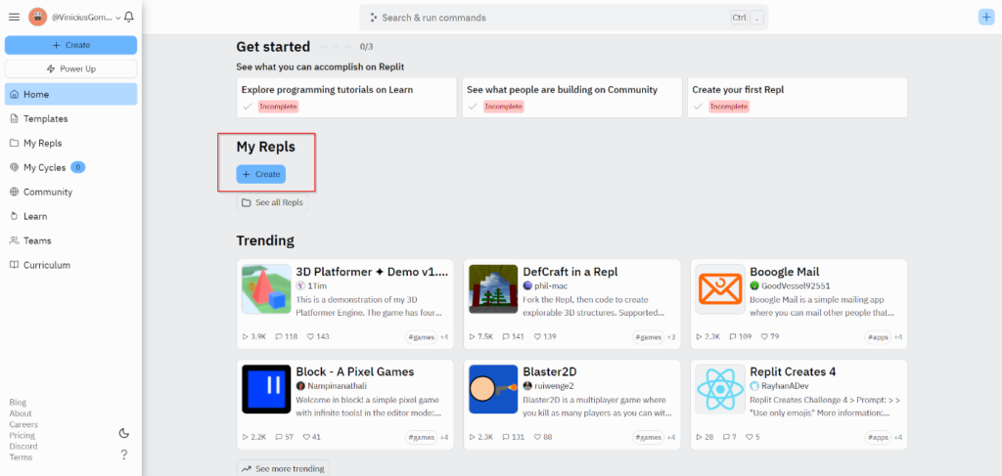This screenshot has width=1002, height=476.
Task: Click the Power Up button
Action: point(70,68)
